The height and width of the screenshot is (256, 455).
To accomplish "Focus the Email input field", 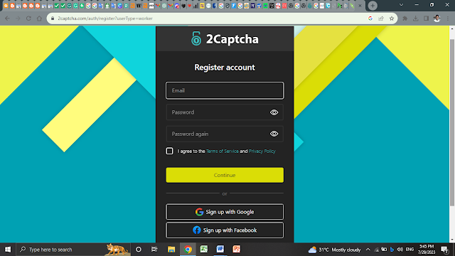I will pos(225,90).
